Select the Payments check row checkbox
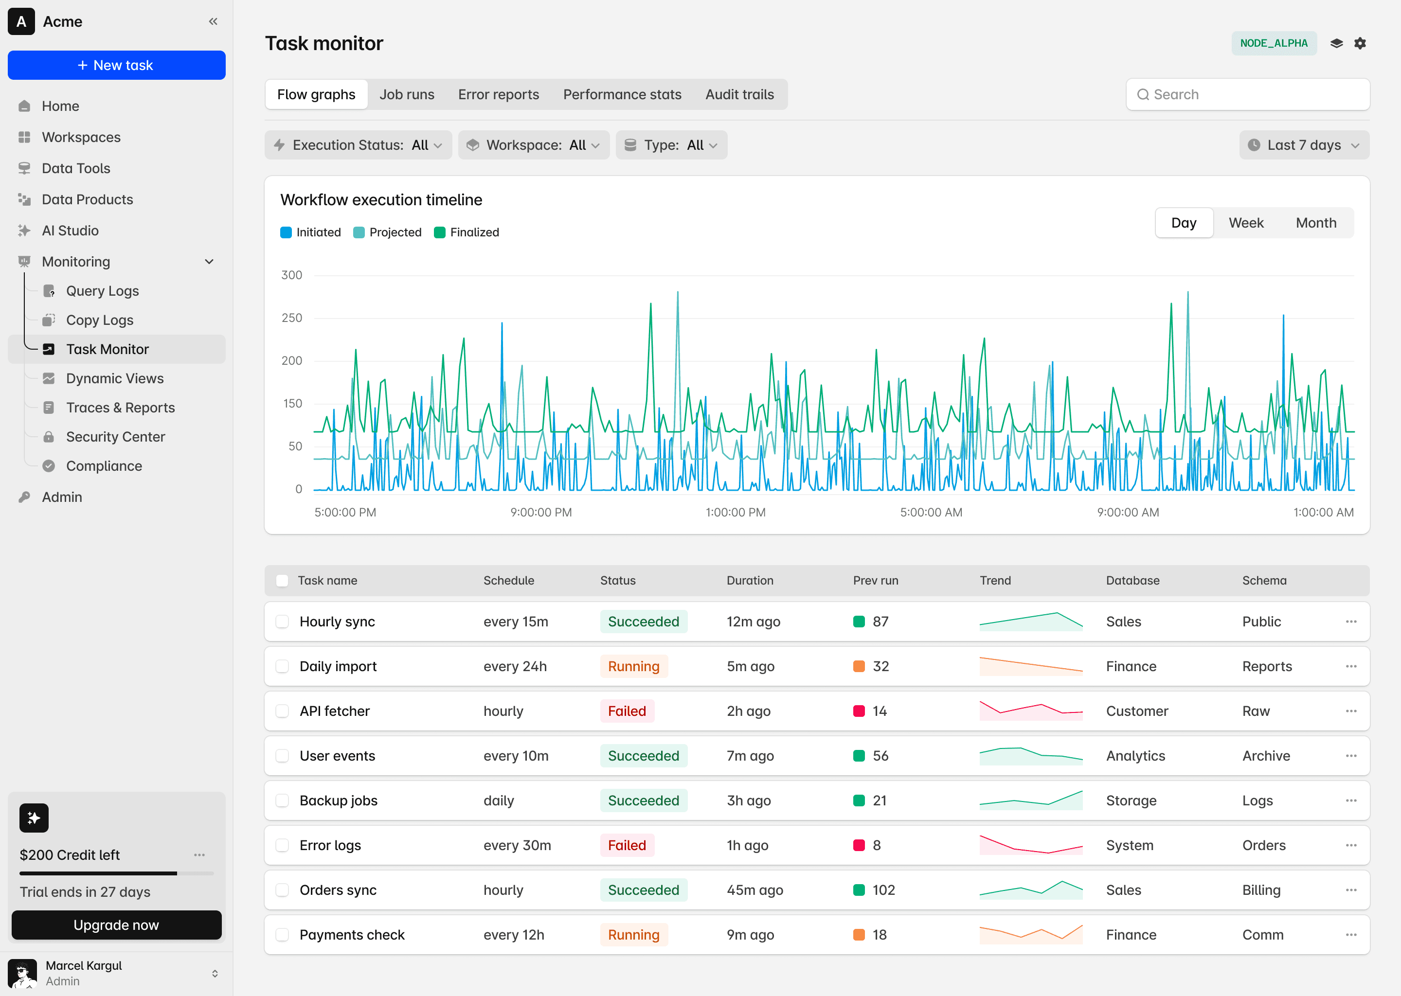The width and height of the screenshot is (1401, 996). pos(282,935)
